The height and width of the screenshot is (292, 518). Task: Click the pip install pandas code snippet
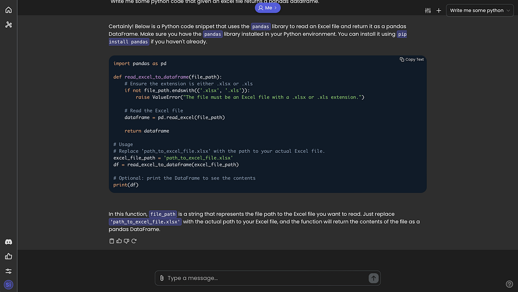[x=129, y=42]
